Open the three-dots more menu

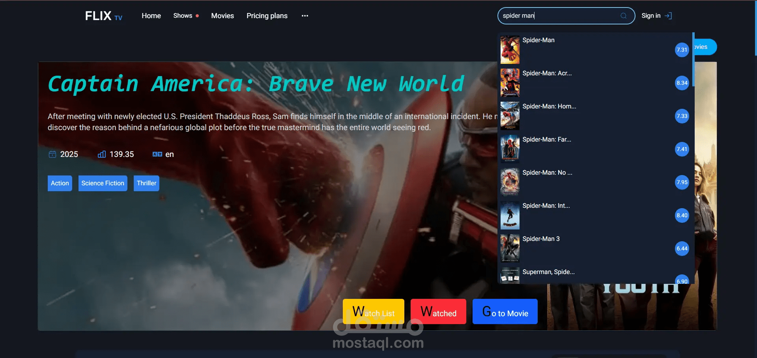click(x=305, y=16)
